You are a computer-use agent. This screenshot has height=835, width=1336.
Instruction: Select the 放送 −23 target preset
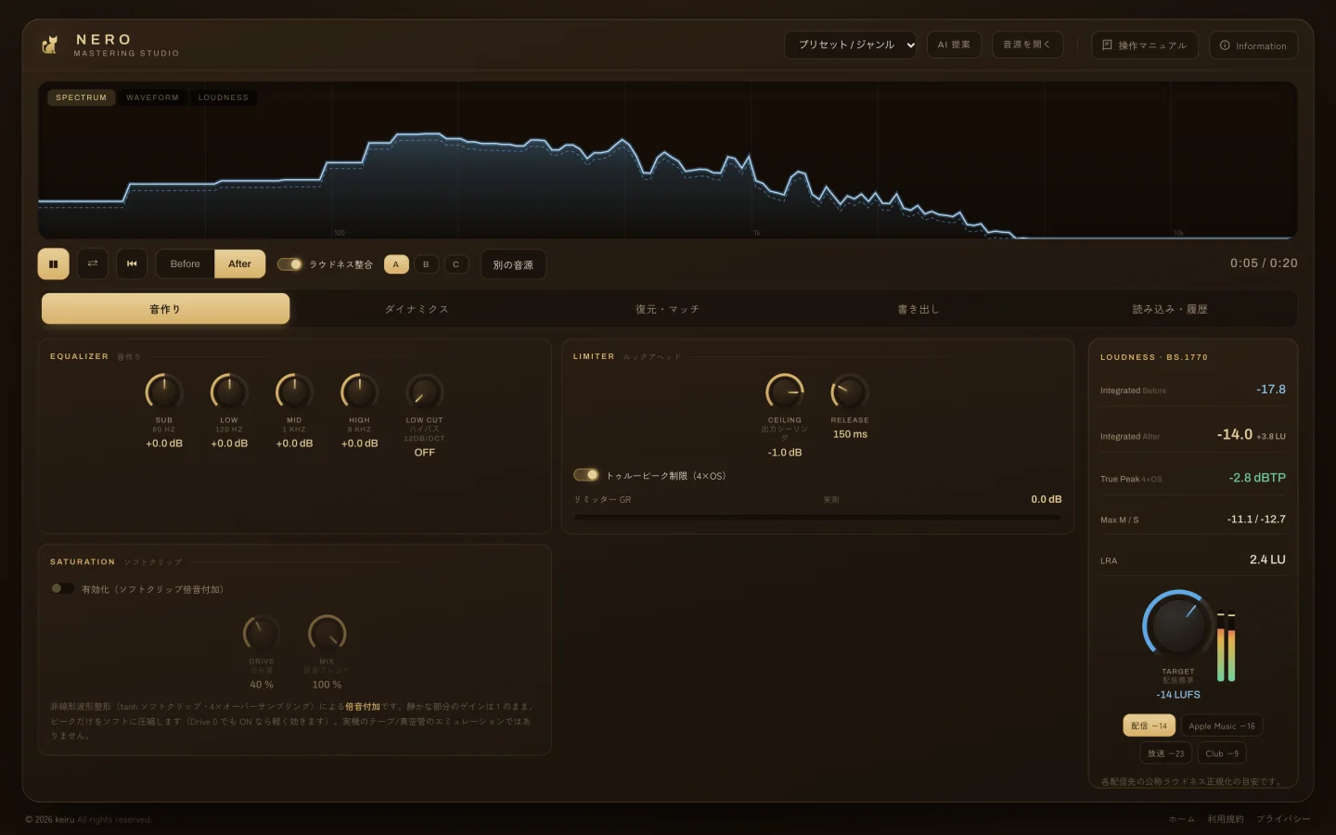pyautogui.click(x=1165, y=753)
